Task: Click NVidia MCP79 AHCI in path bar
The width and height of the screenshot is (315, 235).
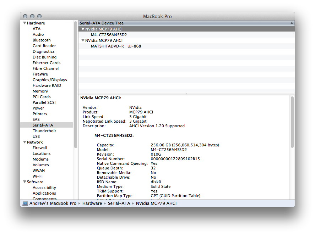Action: 156,203
